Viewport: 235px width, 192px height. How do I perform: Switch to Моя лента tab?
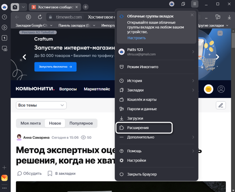click(x=31, y=123)
